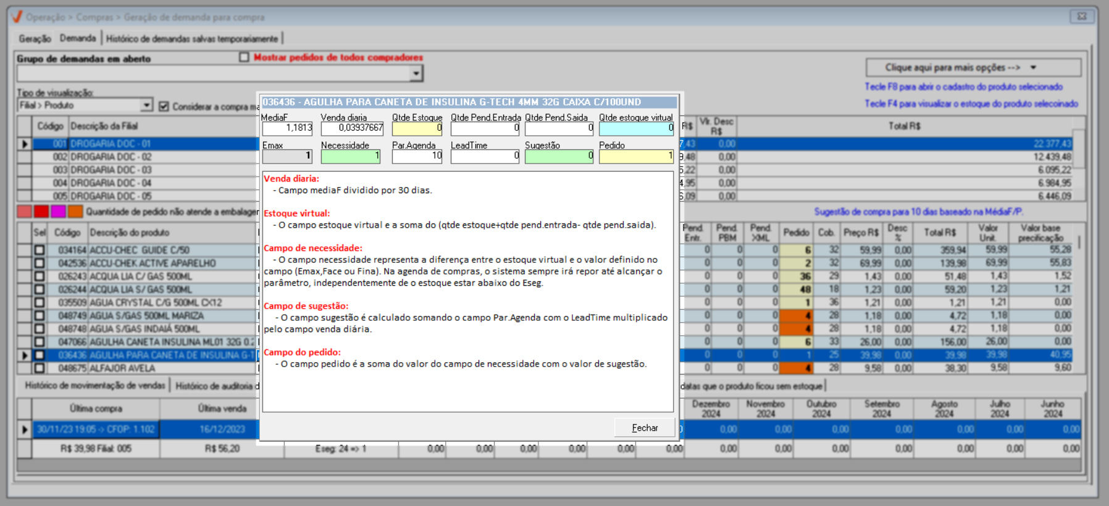
Task: Click the Emax field
Action: click(x=287, y=156)
